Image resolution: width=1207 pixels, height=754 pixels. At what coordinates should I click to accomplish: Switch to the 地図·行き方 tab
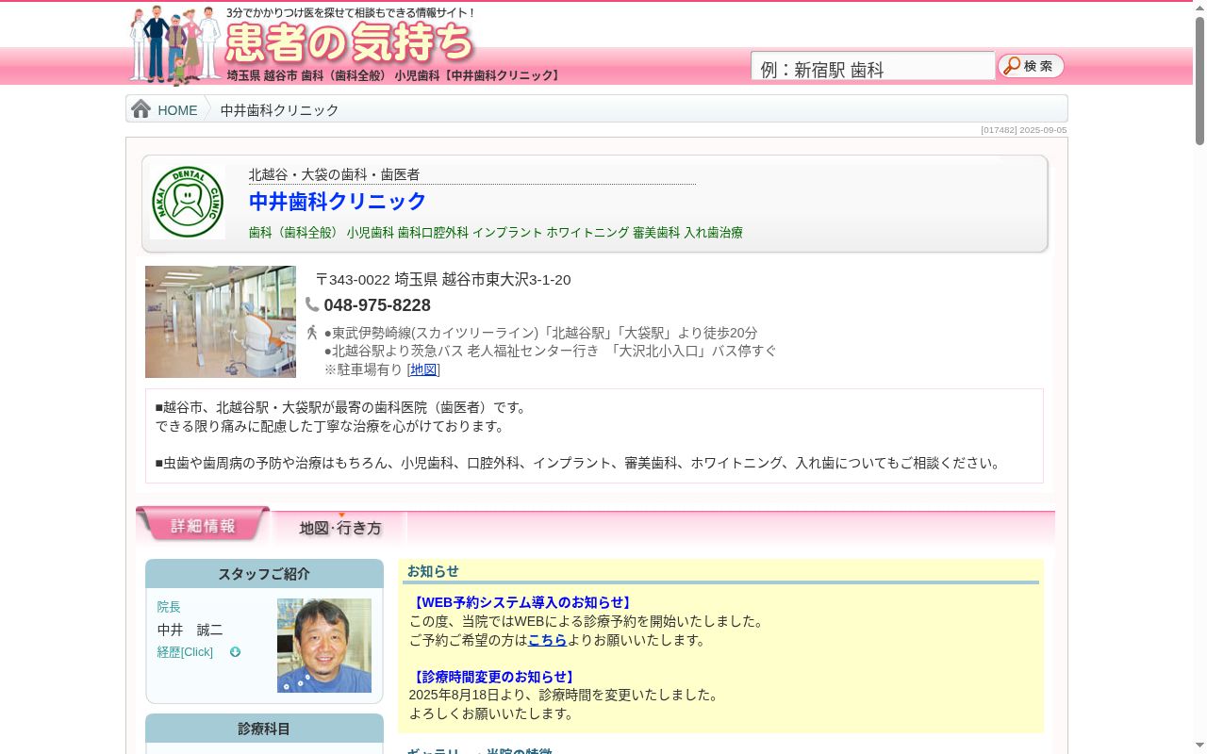[340, 527]
